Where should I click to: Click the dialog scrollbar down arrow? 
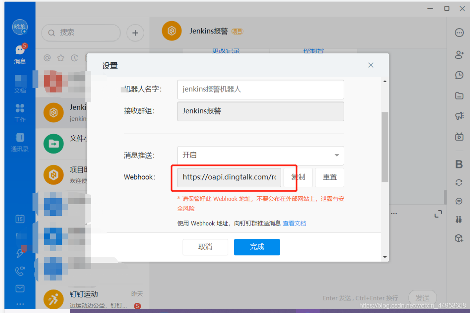385,257
